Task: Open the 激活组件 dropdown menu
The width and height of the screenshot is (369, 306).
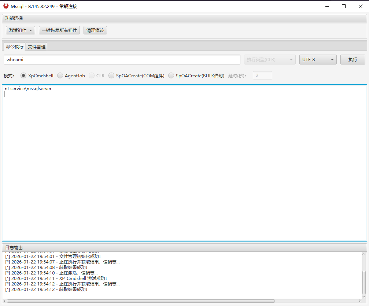Action: pyautogui.click(x=21, y=30)
